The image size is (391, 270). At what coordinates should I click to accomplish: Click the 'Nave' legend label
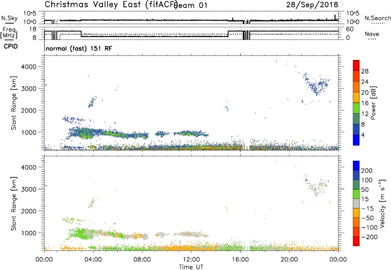(371, 34)
